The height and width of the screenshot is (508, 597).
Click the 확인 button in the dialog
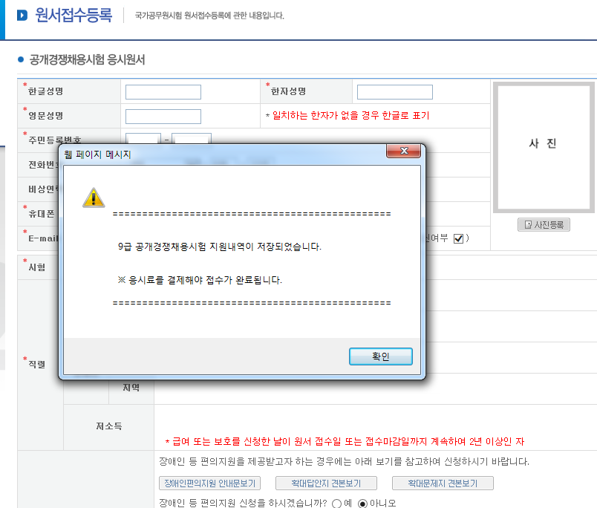click(x=380, y=356)
